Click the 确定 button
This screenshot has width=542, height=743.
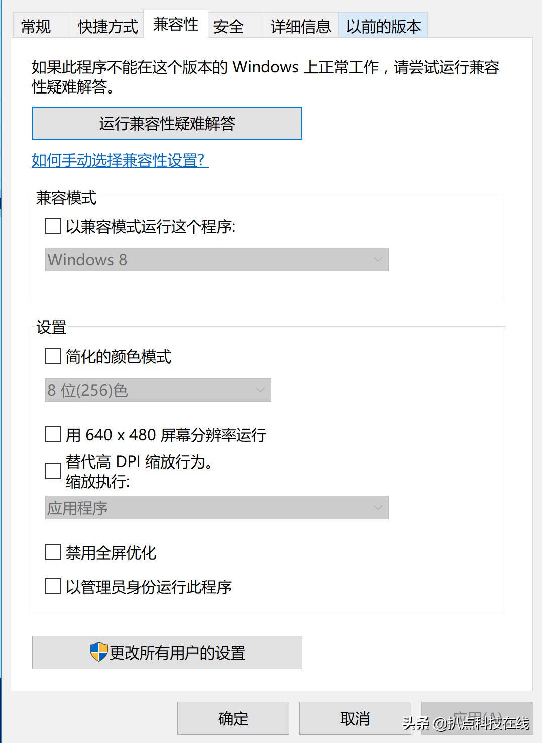(233, 718)
